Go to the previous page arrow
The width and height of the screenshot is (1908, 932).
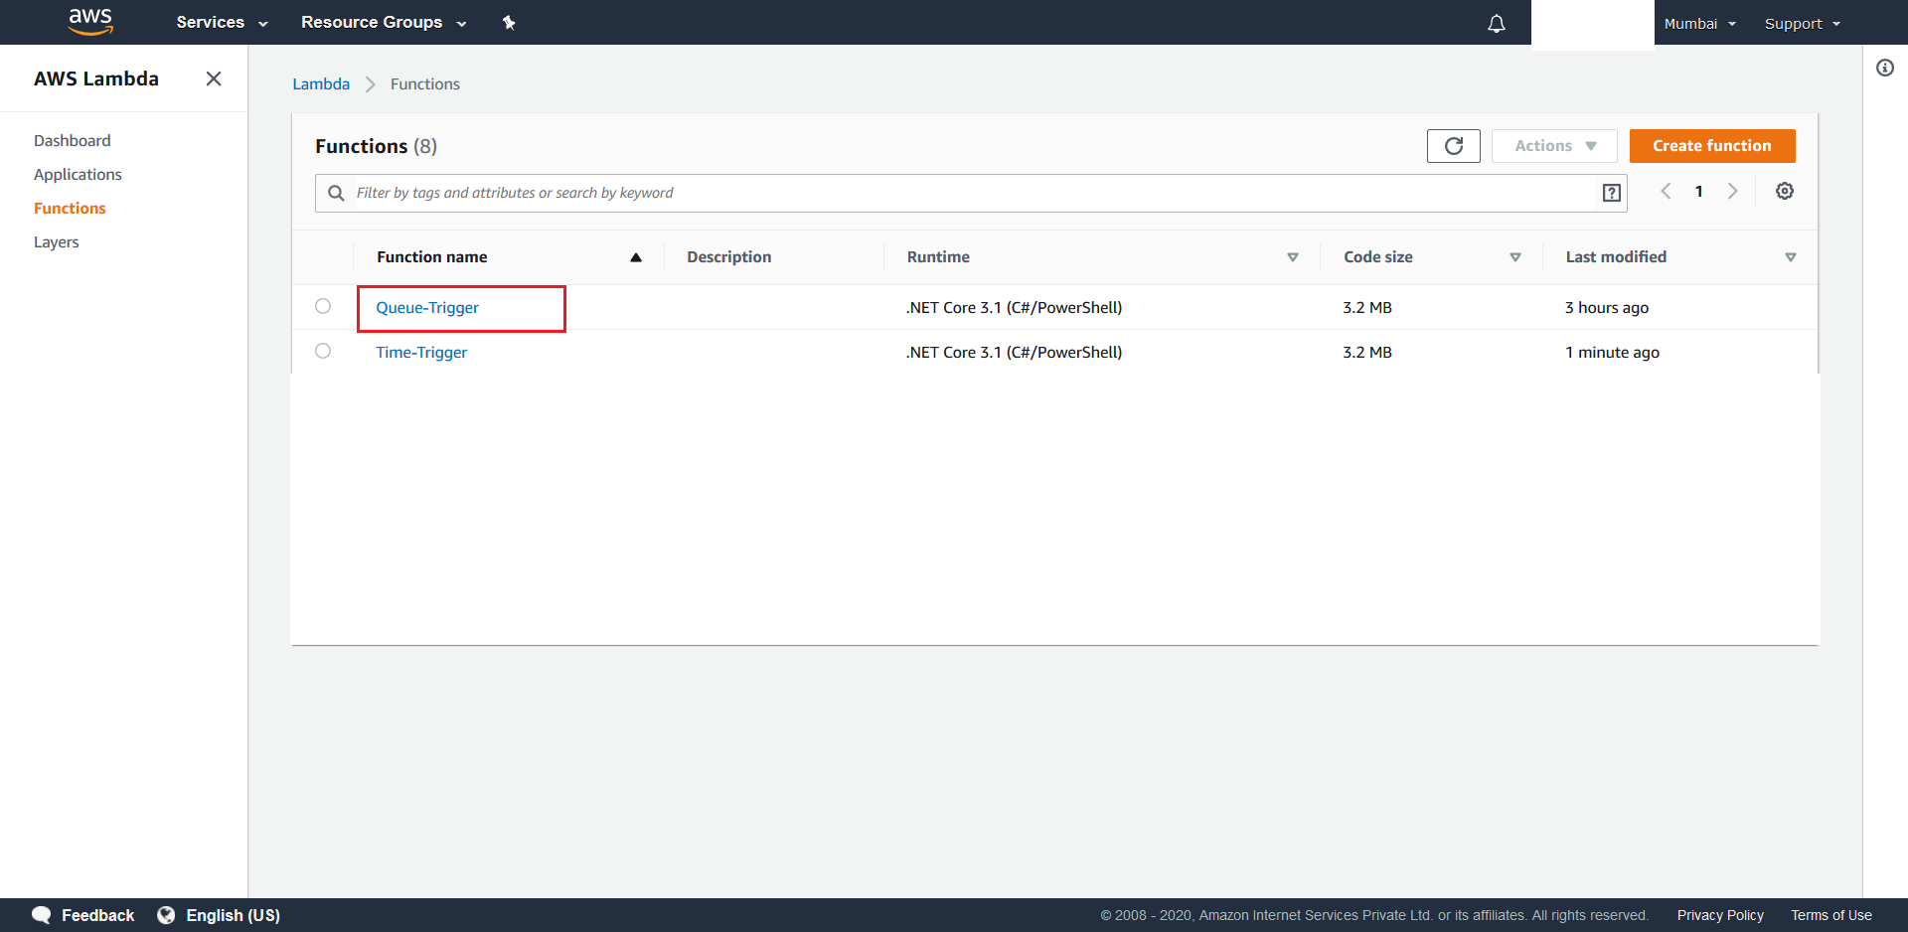click(x=1667, y=191)
